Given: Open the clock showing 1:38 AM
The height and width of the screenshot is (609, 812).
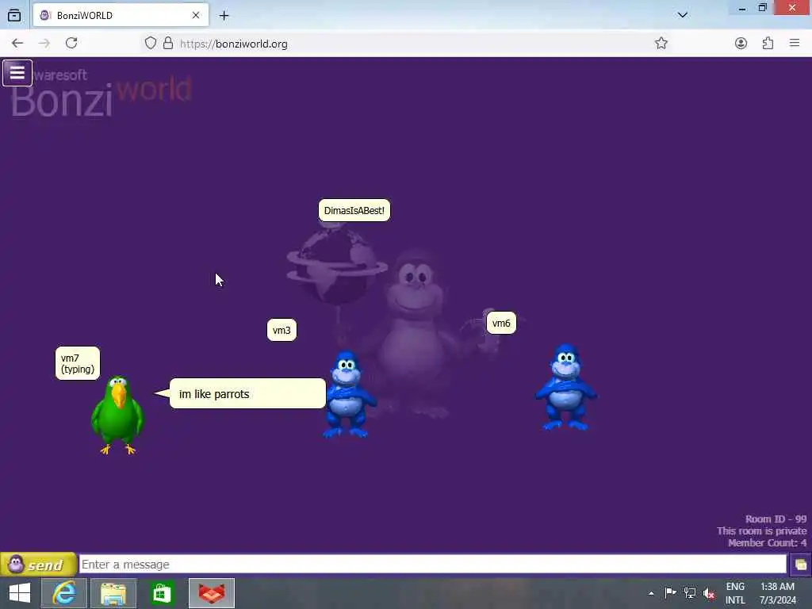Looking at the screenshot, I should click(x=777, y=593).
